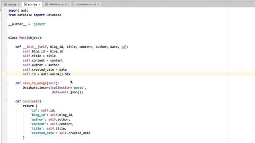
Task: Click the Python file icon on app.py tab
Action: 6,4
